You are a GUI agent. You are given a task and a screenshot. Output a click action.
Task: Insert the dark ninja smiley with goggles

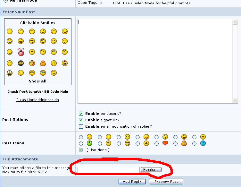[21, 63]
